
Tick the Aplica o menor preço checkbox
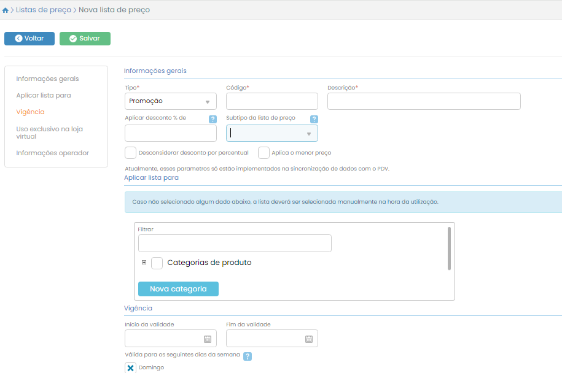coord(264,153)
